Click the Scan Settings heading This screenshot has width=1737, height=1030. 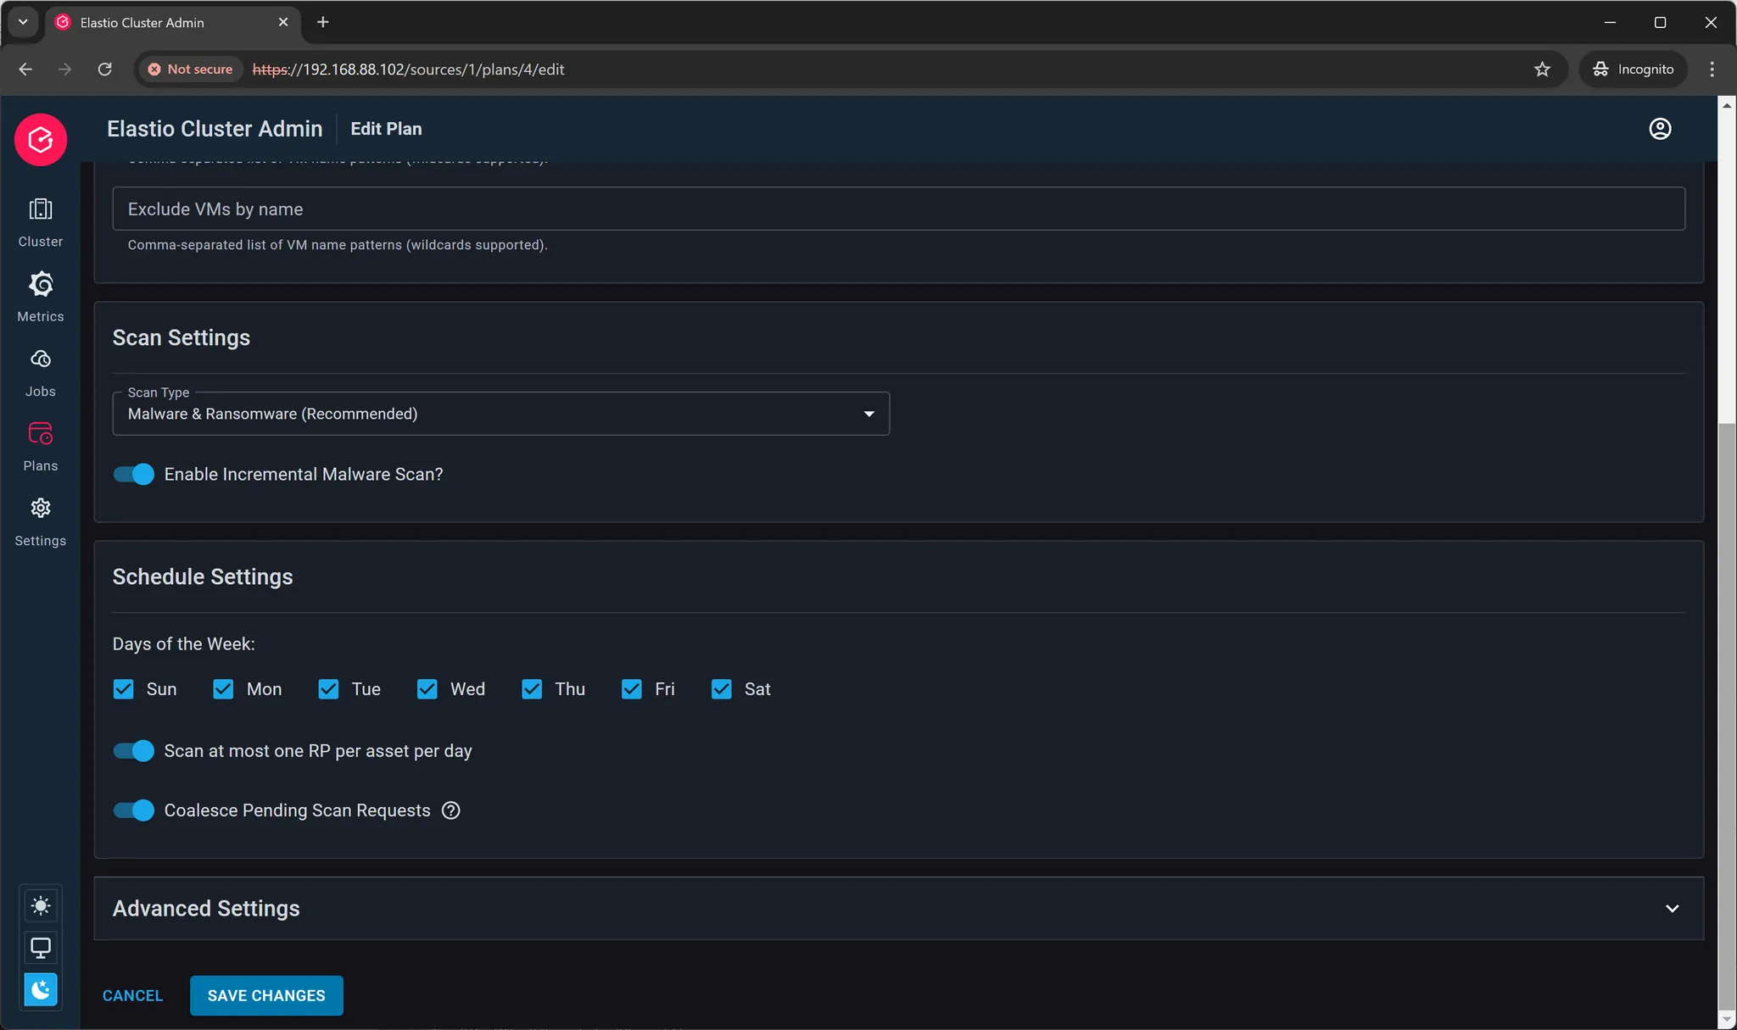click(x=182, y=338)
